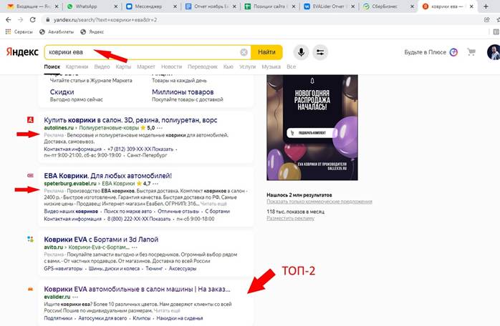This screenshot has height=326, width=500.
Task: Click the avito.ru colored dots favicon
Action: [x=30, y=239]
